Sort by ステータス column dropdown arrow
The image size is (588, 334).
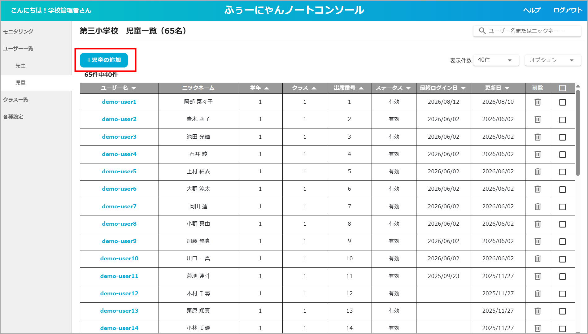point(408,88)
